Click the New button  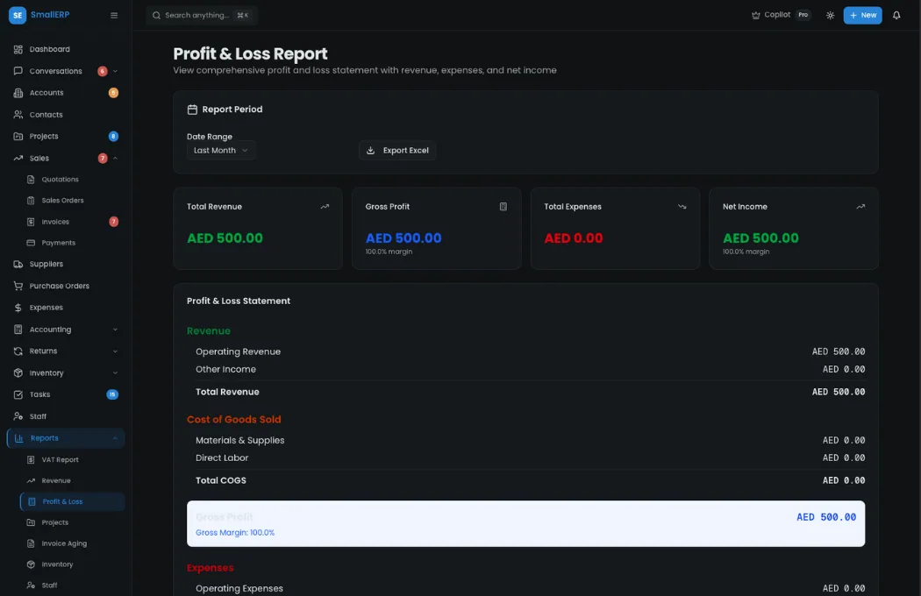pyautogui.click(x=862, y=15)
